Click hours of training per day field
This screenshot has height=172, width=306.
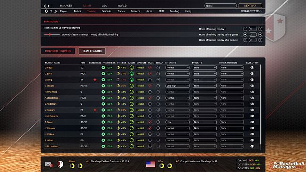coord(252,29)
